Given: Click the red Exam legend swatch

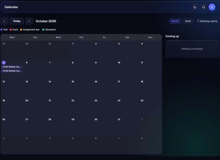Looking at the screenshot, I should [x=11, y=30].
